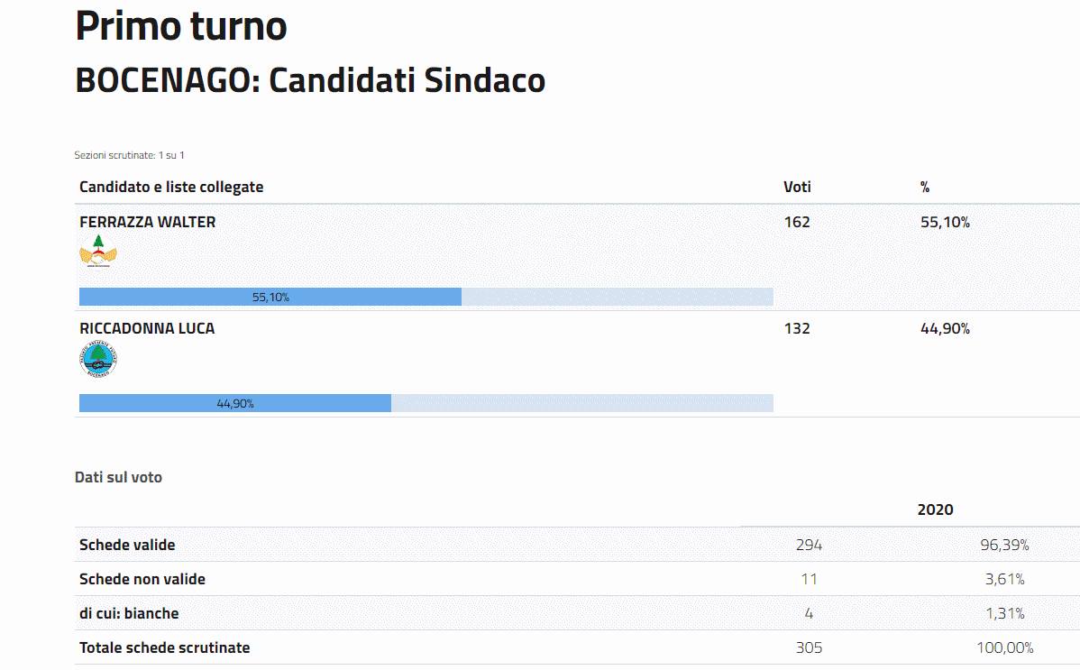Click the 'di cui: bianche' row label
This screenshot has height=670, width=1080.
click(129, 613)
